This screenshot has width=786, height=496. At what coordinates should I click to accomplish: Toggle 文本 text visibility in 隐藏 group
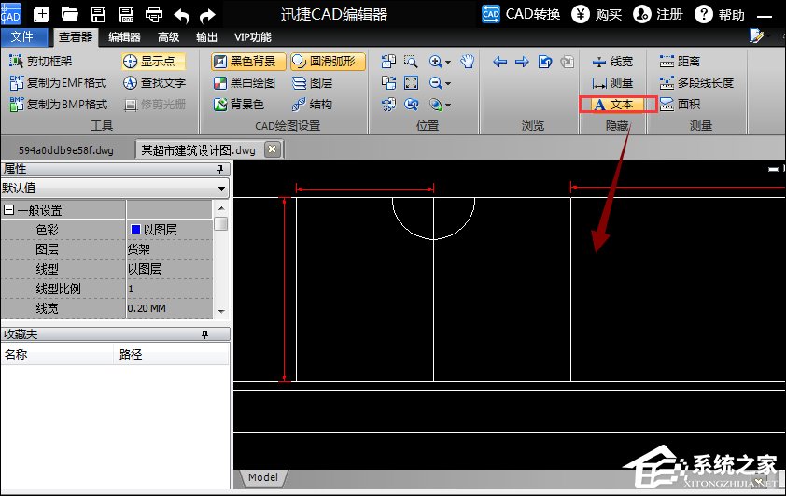click(x=618, y=105)
